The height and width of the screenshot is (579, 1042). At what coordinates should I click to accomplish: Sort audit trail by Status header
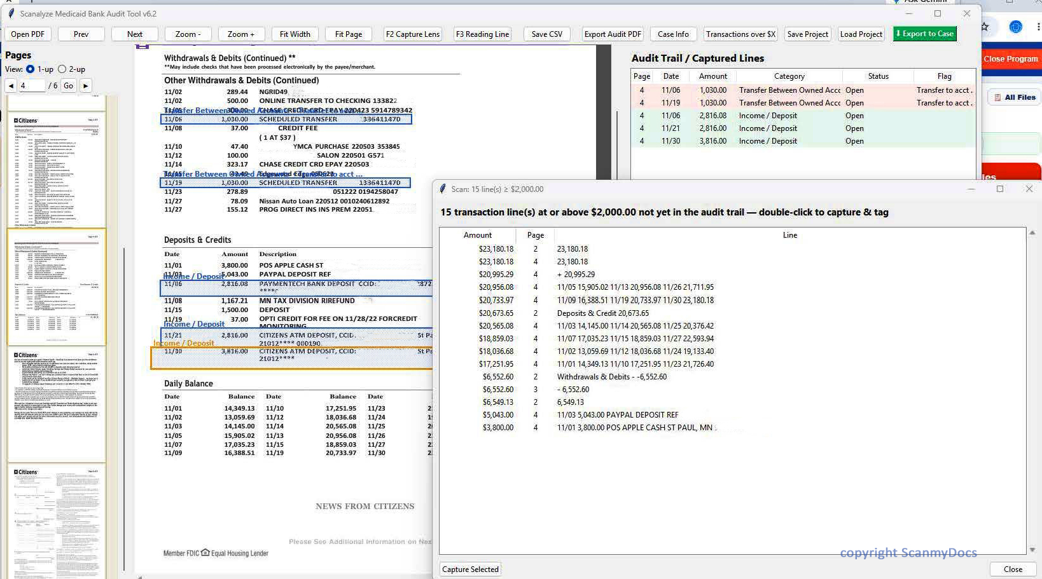click(x=878, y=76)
